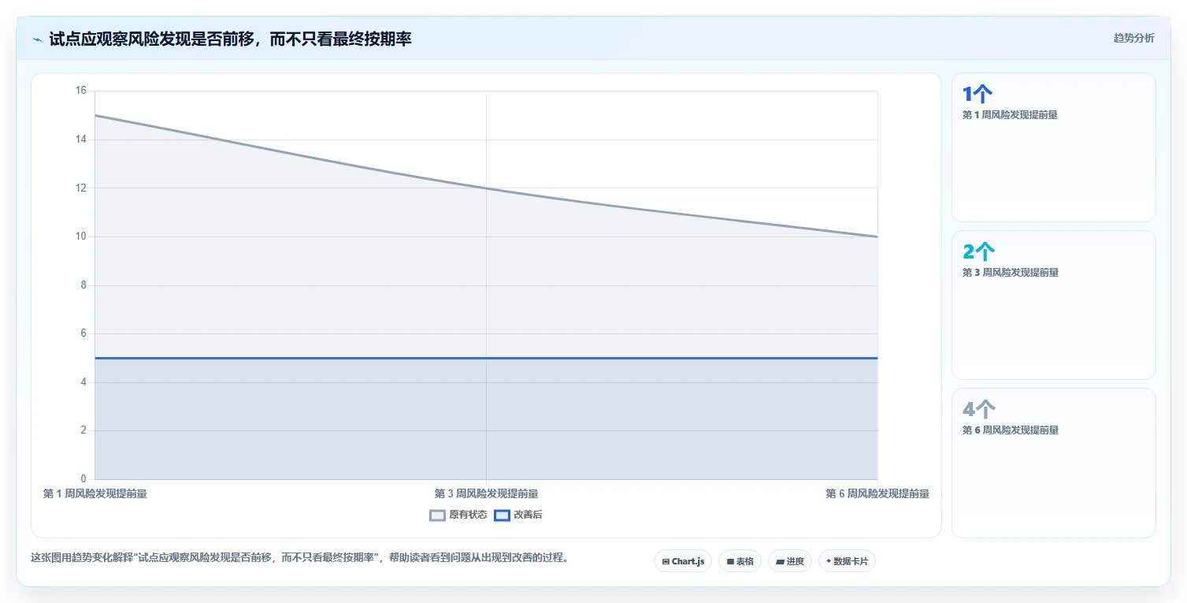Toggle the 改善后 legend label
1187x603 pixels.
pos(528,515)
